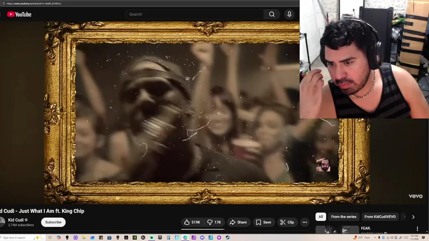Click the microphone tray icon
The height and width of the screenshot is (241, 429).
point(379,238)
